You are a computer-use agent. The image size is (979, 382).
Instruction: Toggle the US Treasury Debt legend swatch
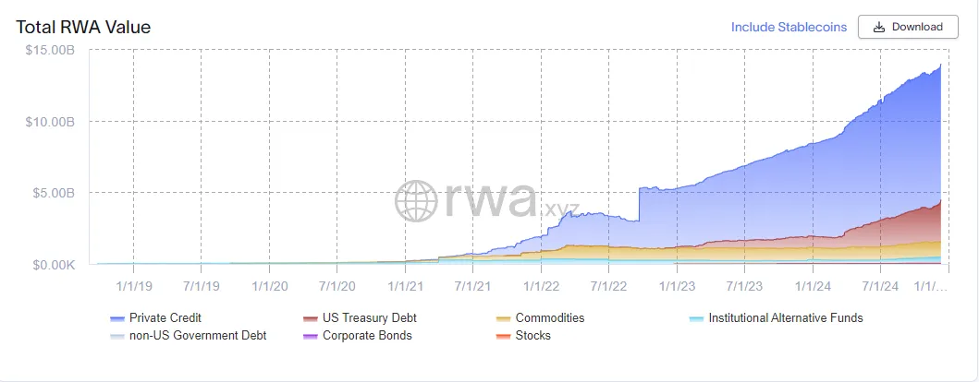[x=310, y=318]
